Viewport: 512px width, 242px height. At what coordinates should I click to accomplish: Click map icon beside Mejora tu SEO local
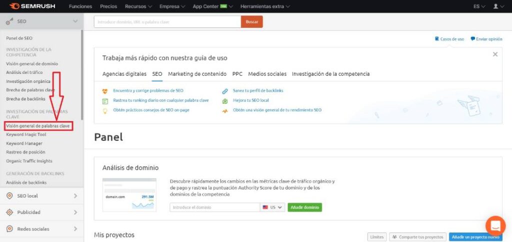click(224, 101)
